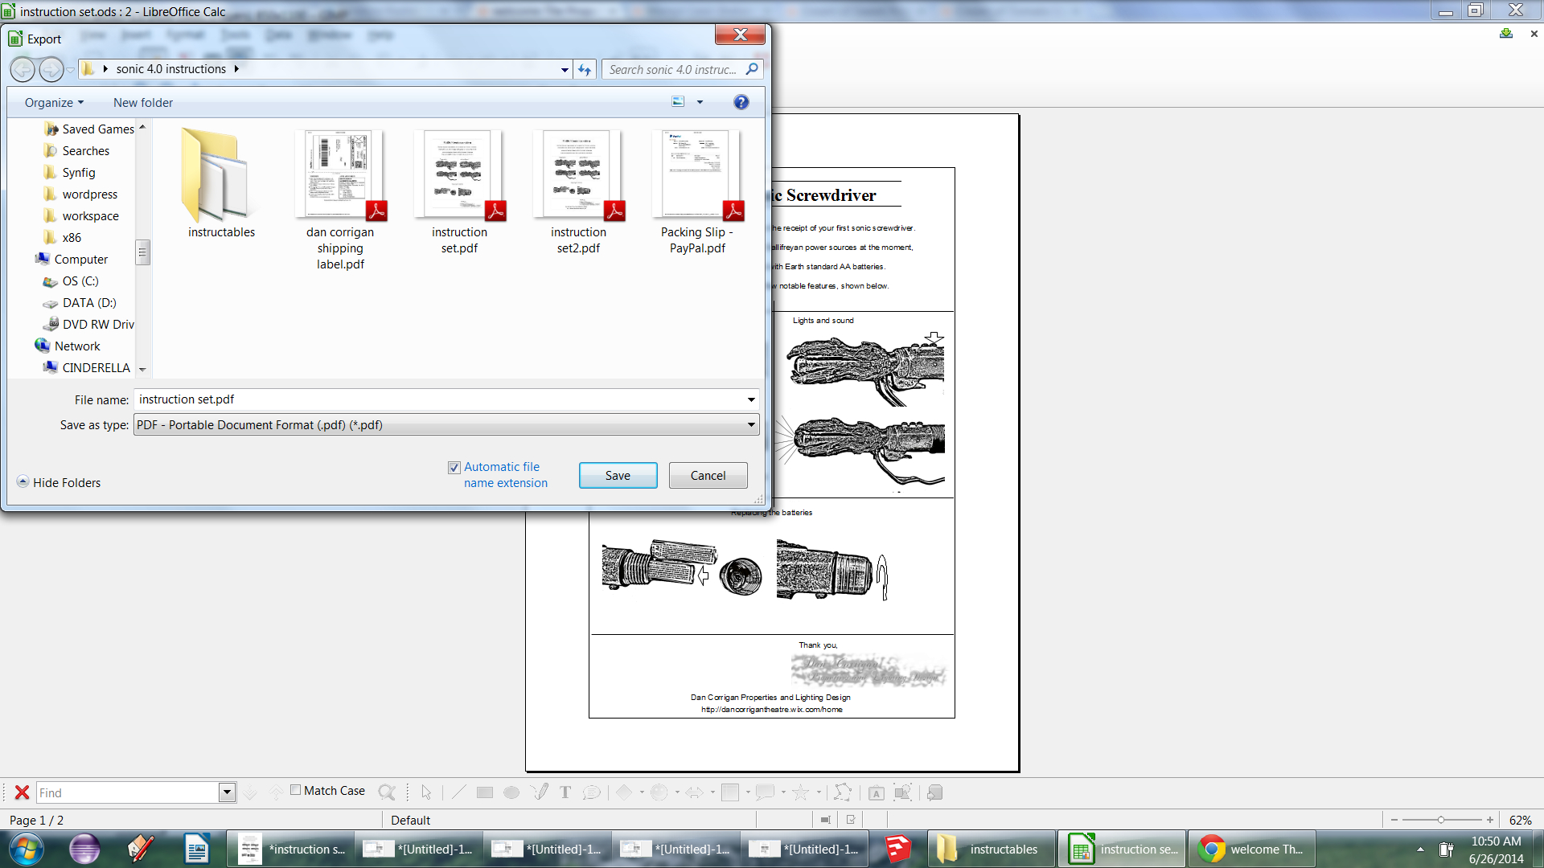Screen dimensions: 1544x868
Task: Open the Save as type dropdown
Action: [x=751, y=424]
